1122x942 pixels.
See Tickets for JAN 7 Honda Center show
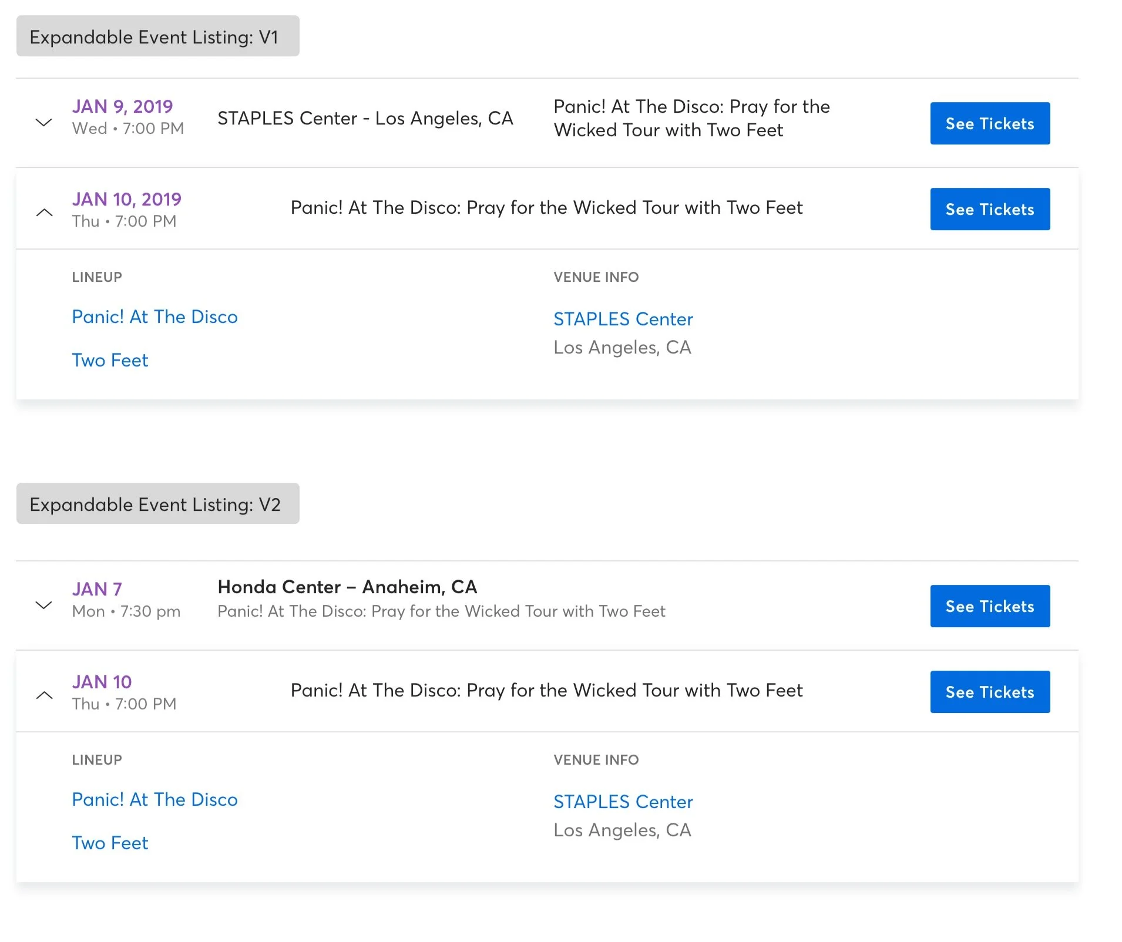pos(990,606)
